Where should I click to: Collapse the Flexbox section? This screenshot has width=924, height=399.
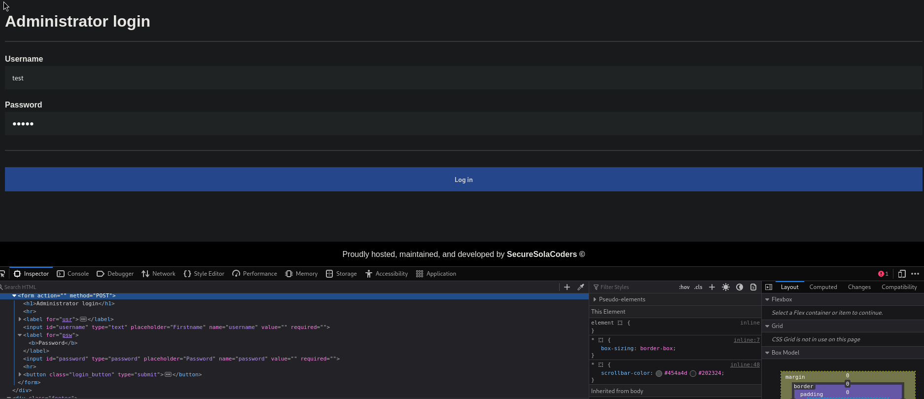pyautogui.click(x=767, y=299)
